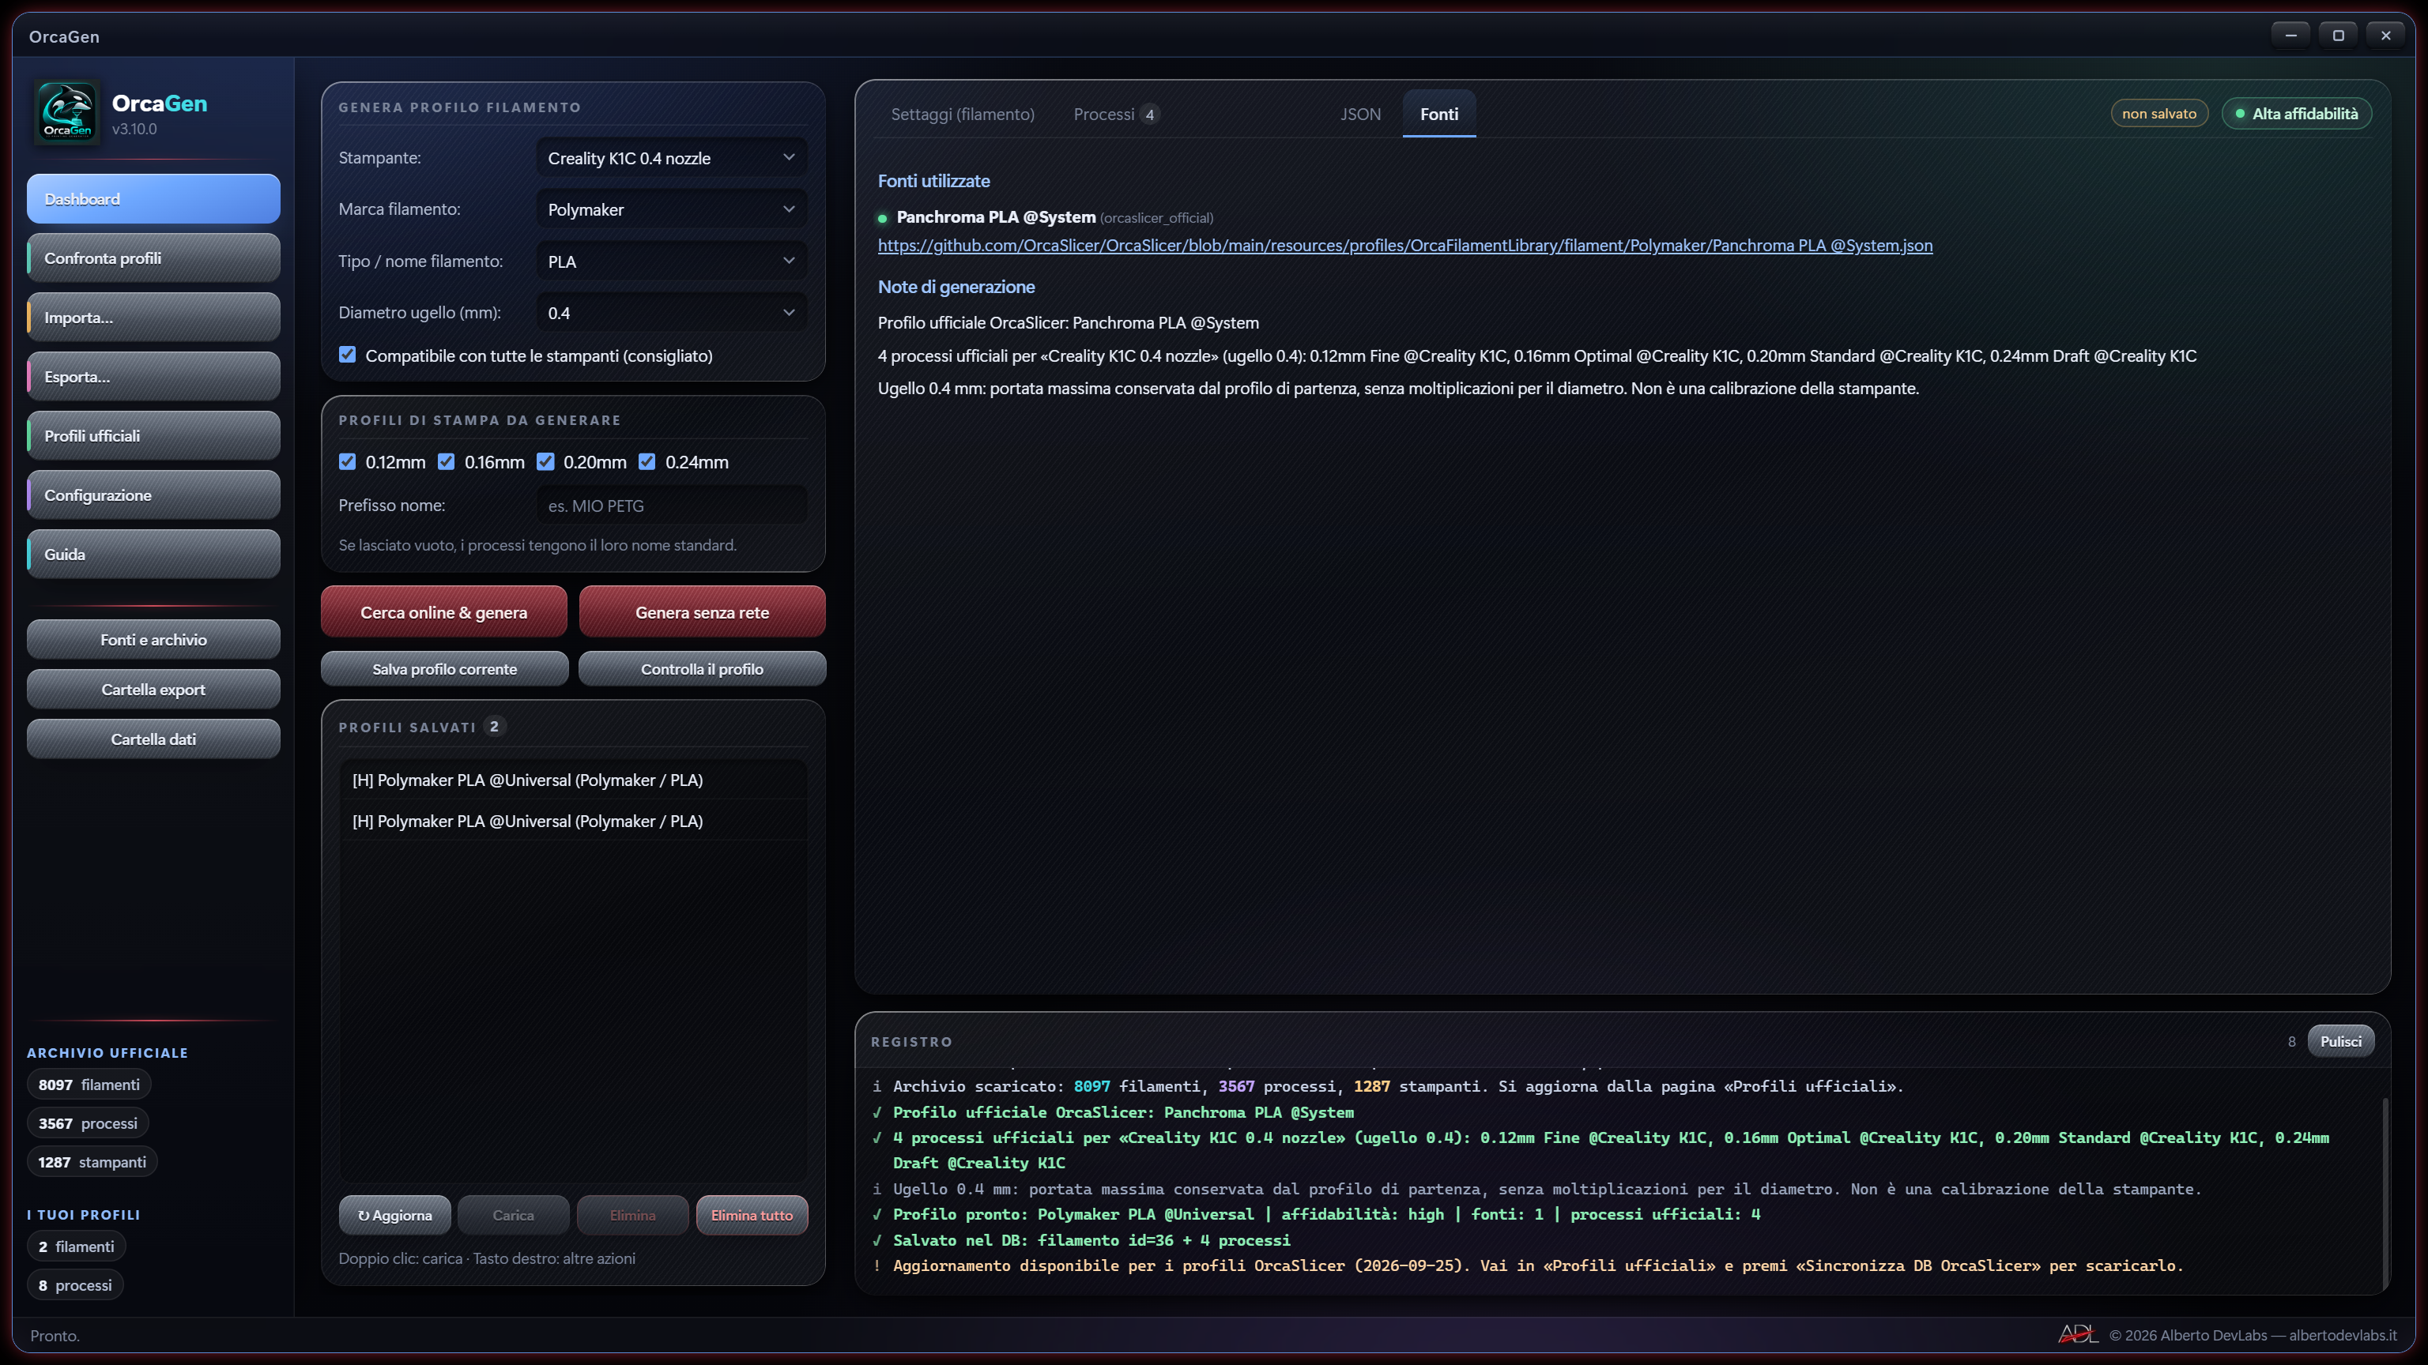This screenshot has width=2428, height=1365.
Task: Select the Fonti tab
Action: point(1438,114)
